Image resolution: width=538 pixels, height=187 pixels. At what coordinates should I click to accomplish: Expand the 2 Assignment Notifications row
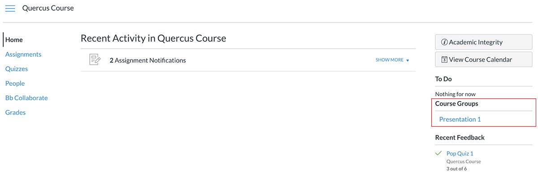coord(248,60)
